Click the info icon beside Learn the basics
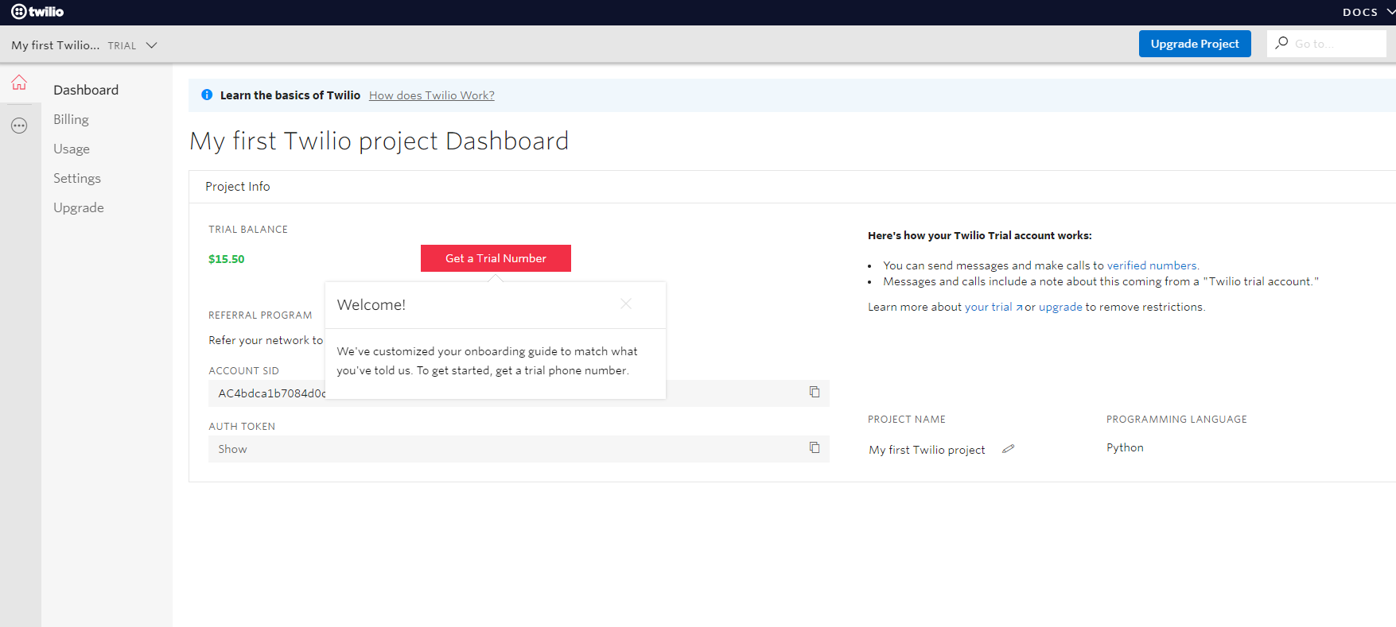The height and width of the screenshot is (627, 1396). click(x=207, y=95)
